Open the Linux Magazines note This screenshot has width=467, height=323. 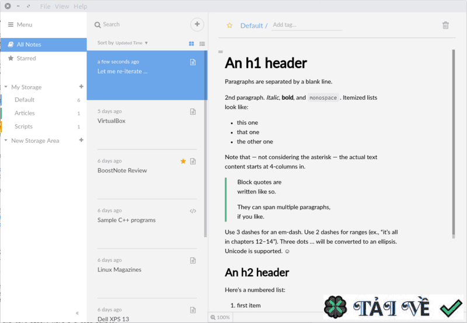tap(145, 274)
